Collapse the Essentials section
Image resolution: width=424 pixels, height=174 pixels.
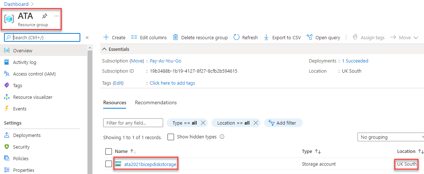click(104, 49)
